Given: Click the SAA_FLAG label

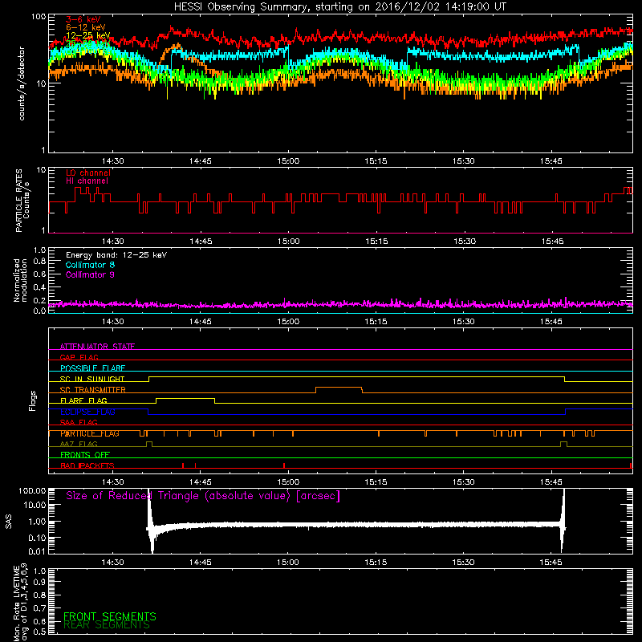Looking at the screenshot, I should click(79, 423).
